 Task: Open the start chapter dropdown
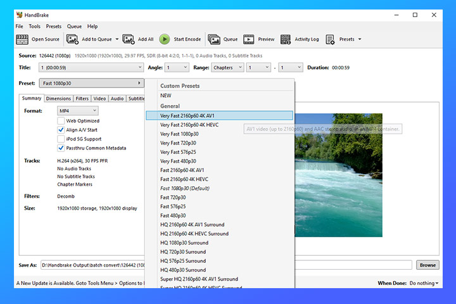pos(258,68)
